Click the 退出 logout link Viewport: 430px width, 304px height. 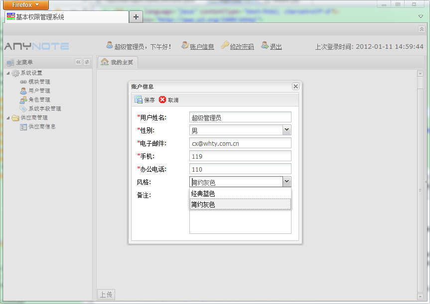[276, 47]
